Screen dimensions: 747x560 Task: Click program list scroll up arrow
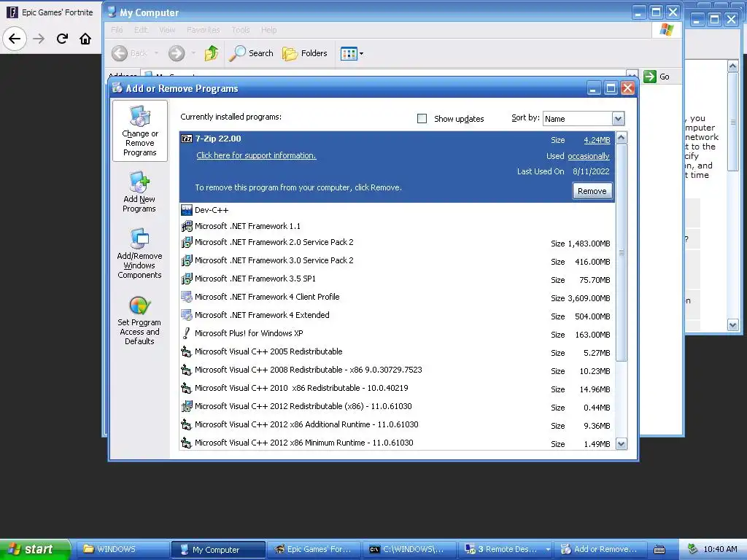point(622,138)
